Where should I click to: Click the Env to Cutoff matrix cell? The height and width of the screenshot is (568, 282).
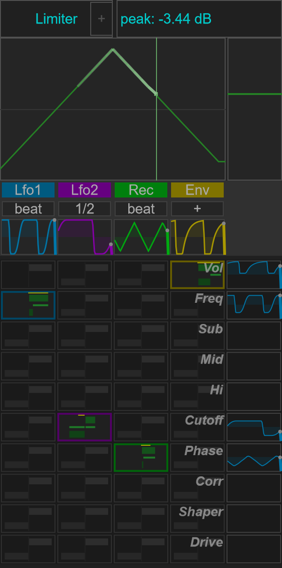tap(197, 427)
